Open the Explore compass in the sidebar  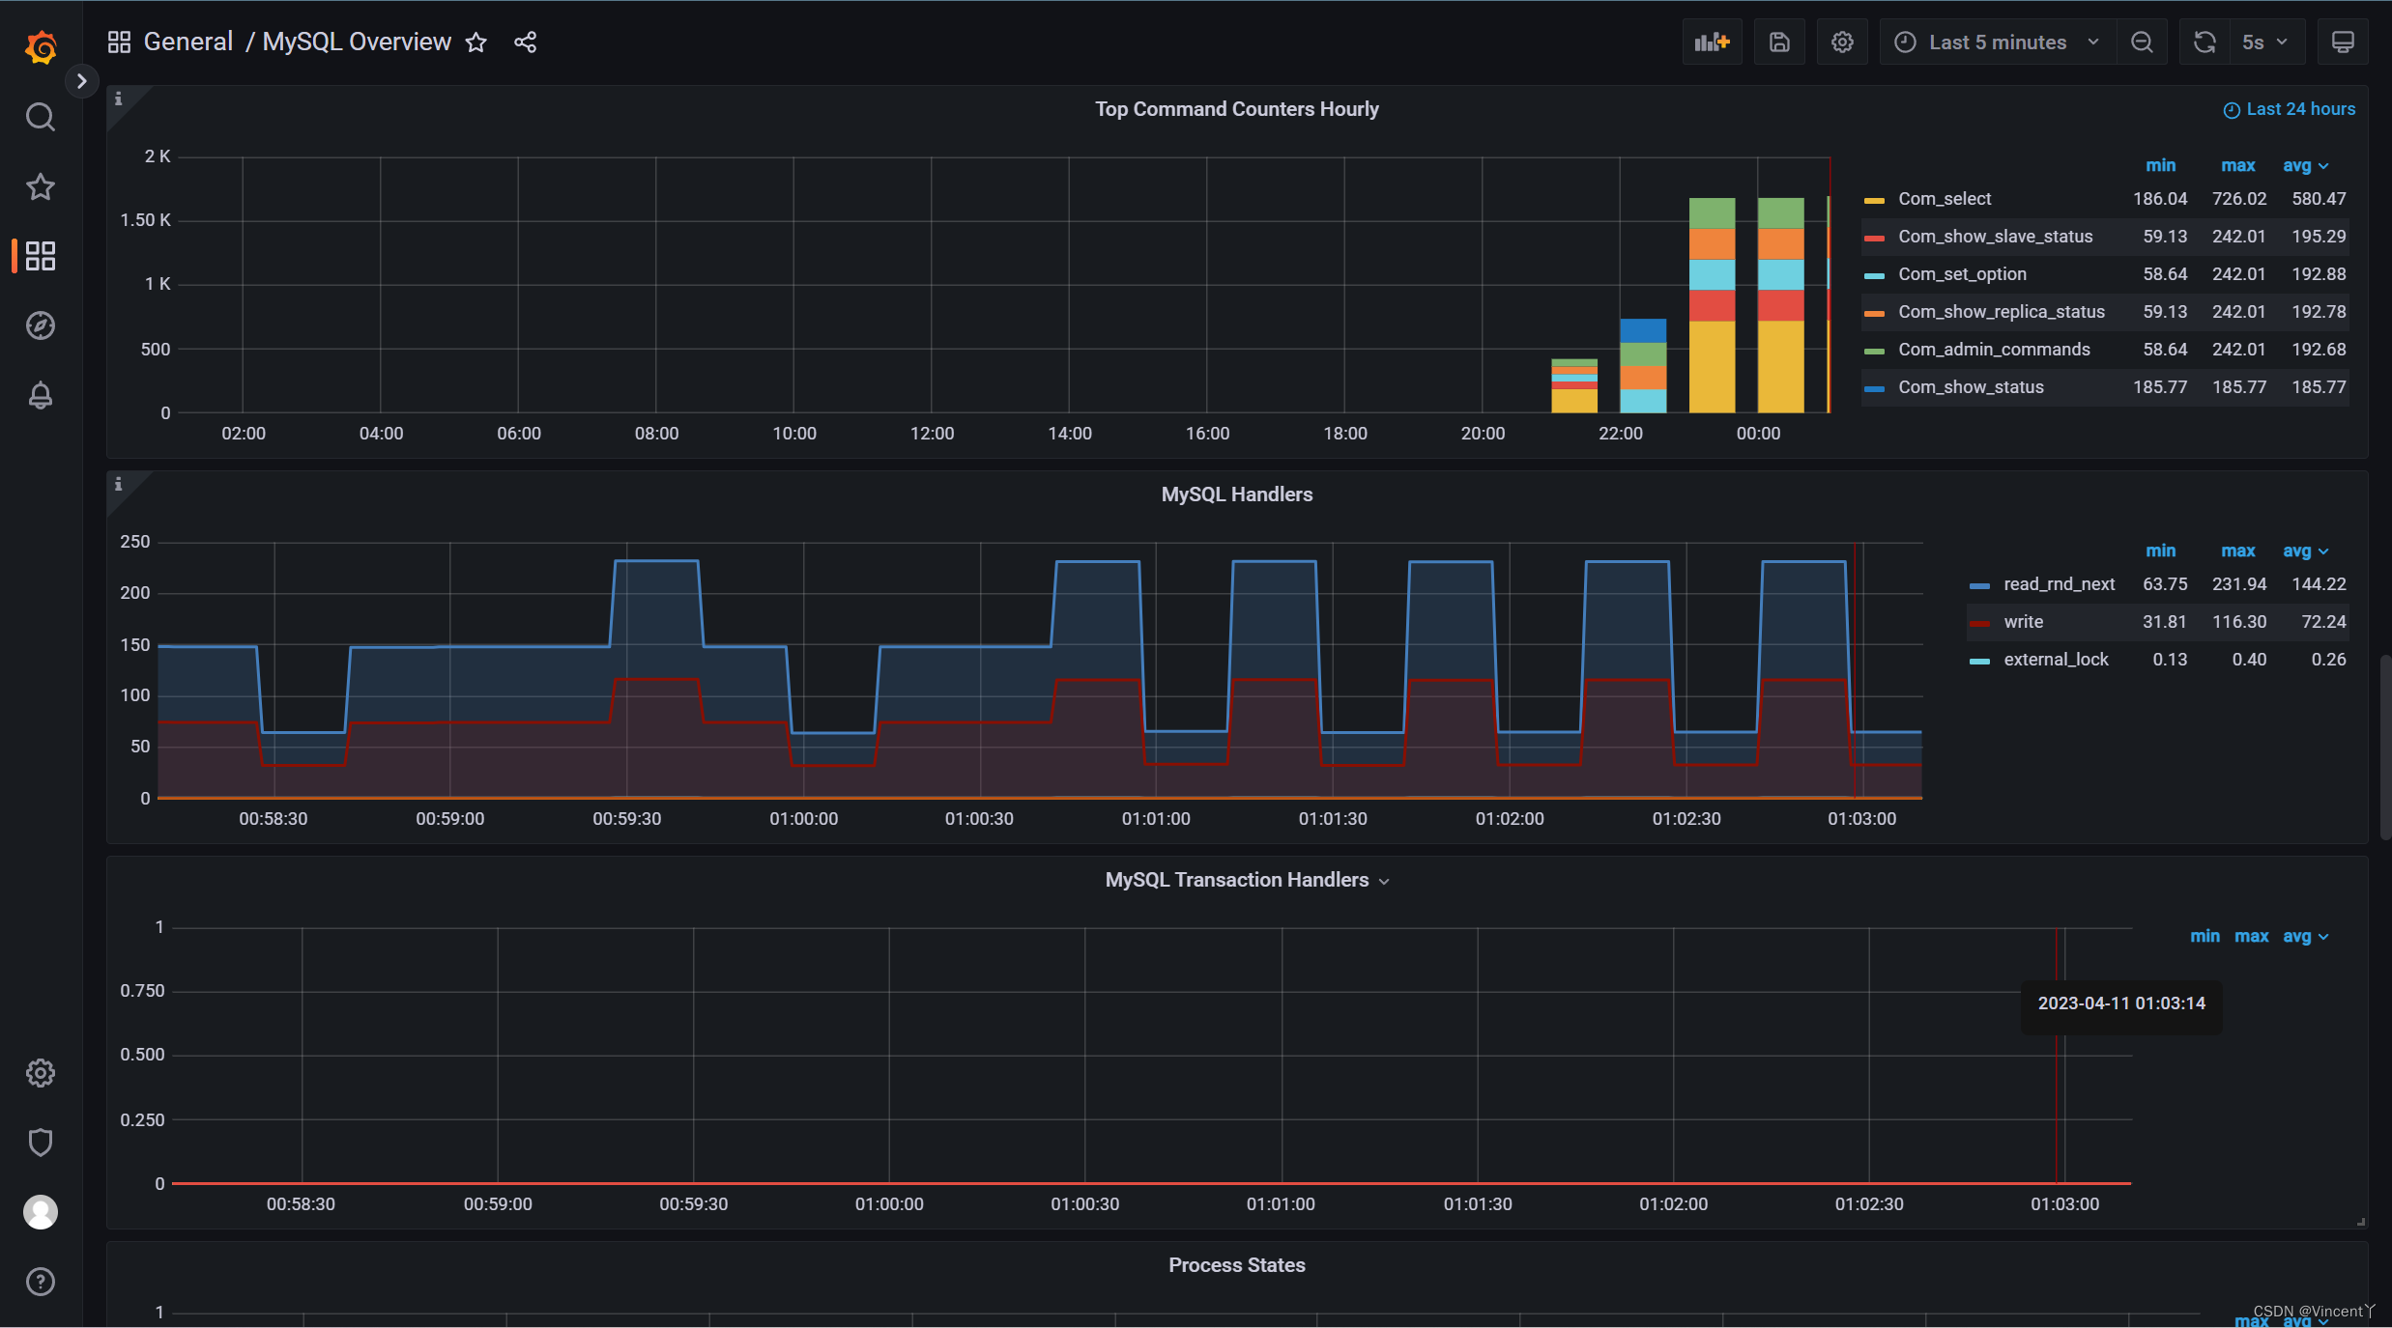[x=40, y=325]
